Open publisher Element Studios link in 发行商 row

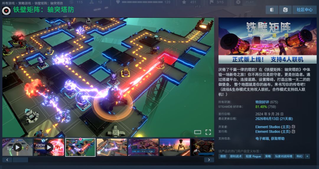click(268, 131)
